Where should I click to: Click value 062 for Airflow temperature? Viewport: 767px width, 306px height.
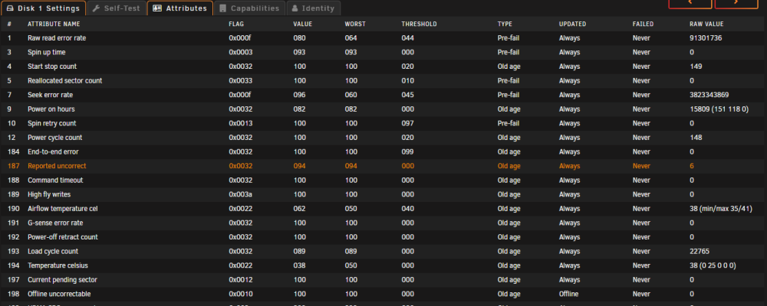pyautogui.click(x=299, y=208)
